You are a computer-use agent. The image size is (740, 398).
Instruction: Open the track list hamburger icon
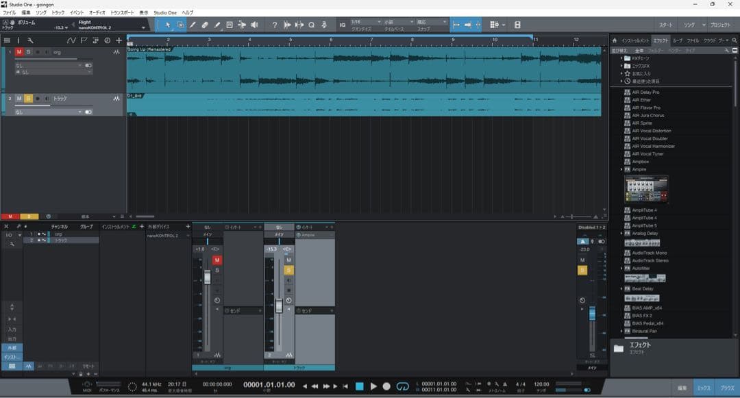tap(7, 40)
